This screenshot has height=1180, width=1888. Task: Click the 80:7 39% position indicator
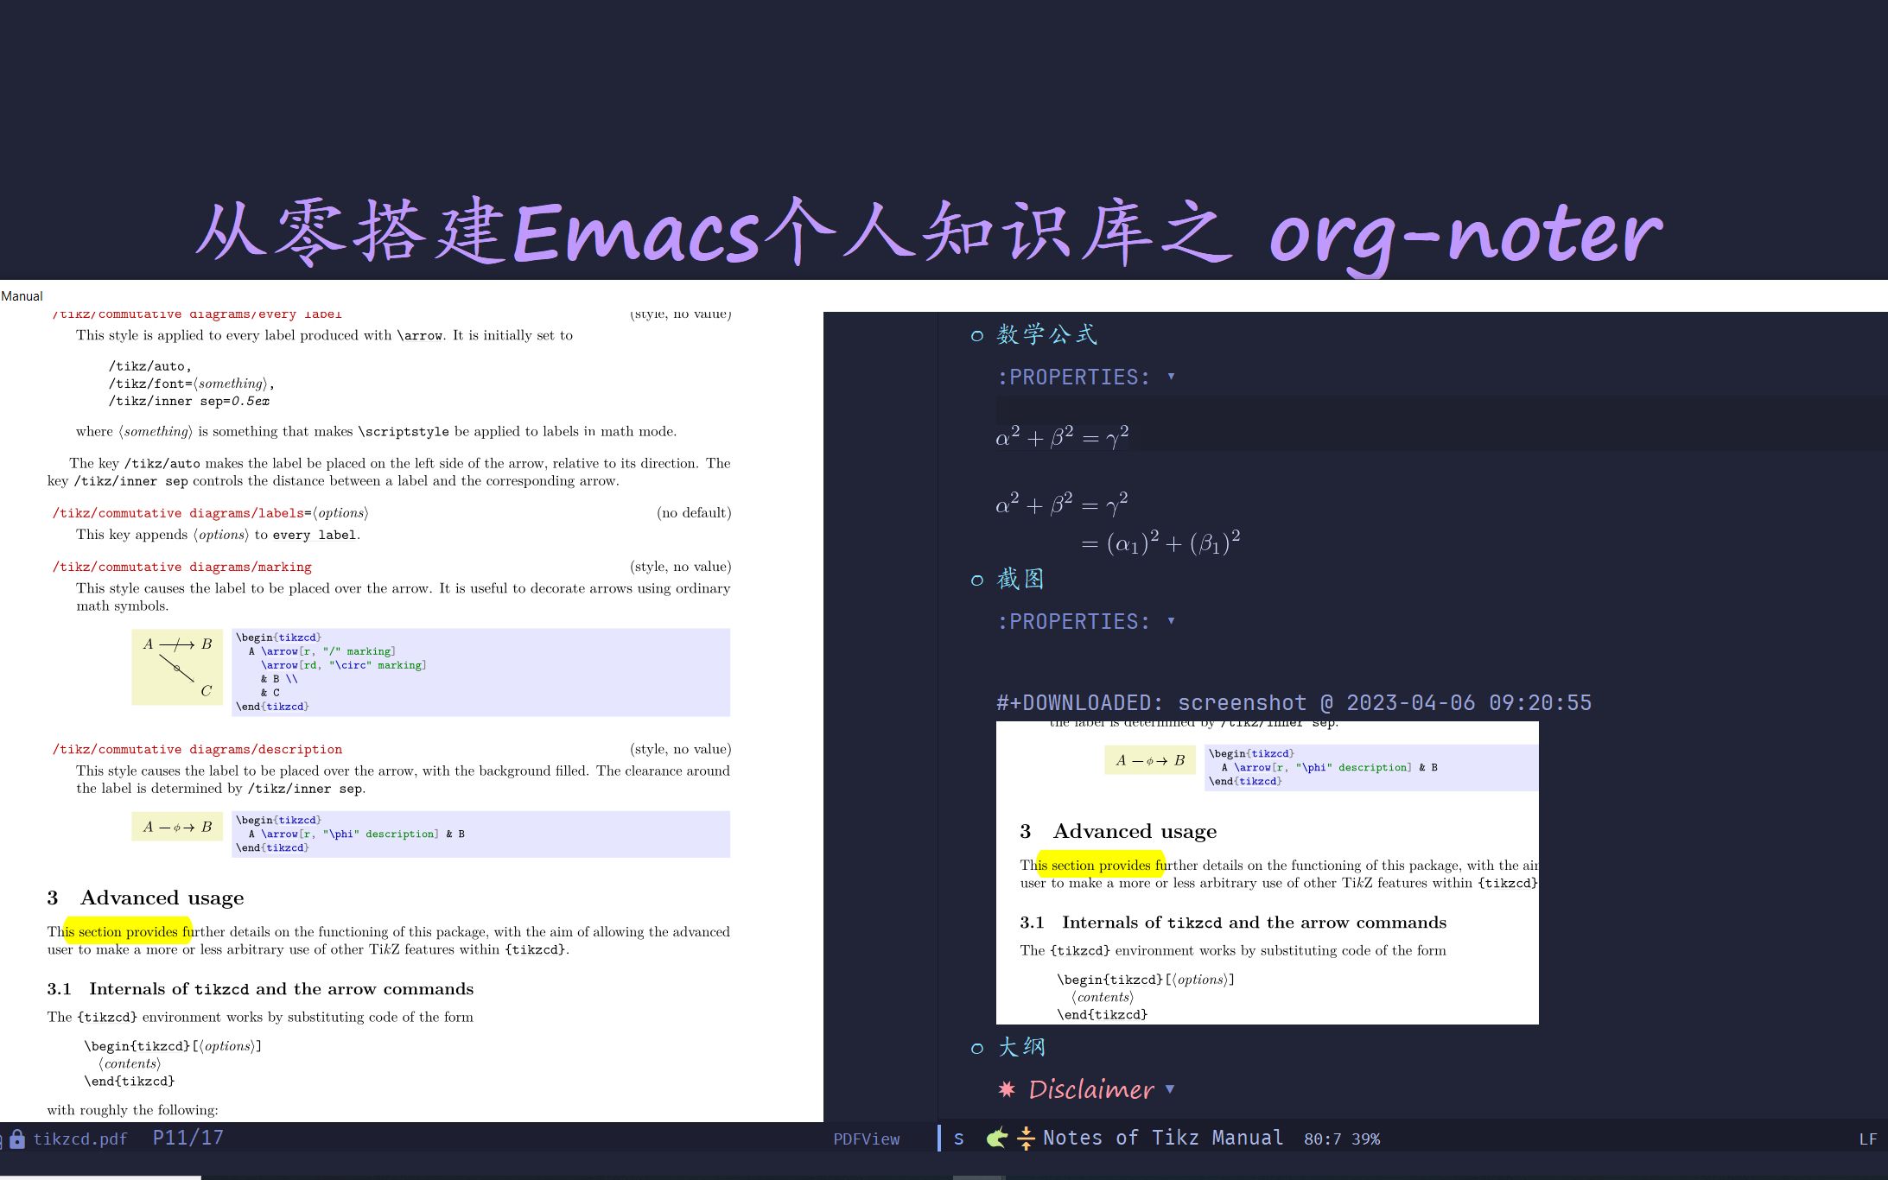(x=1342, y=1139)
